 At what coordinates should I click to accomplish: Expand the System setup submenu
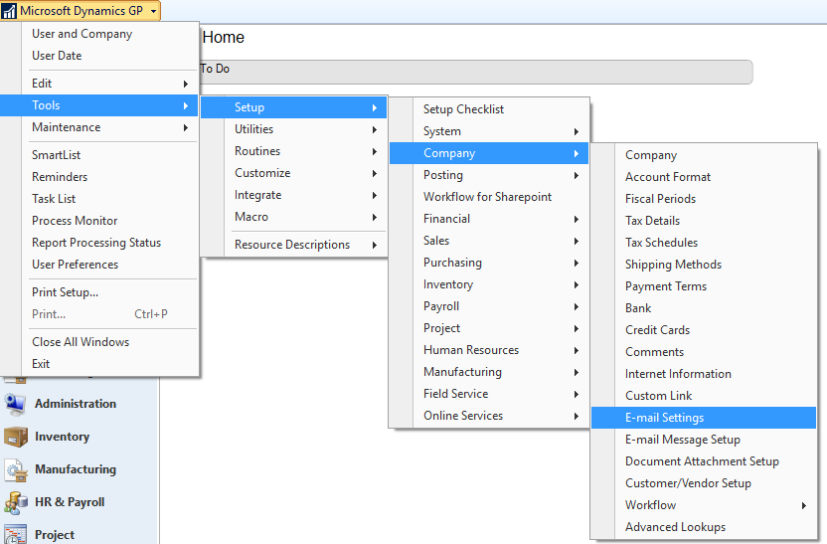click(x=489, y=131)
